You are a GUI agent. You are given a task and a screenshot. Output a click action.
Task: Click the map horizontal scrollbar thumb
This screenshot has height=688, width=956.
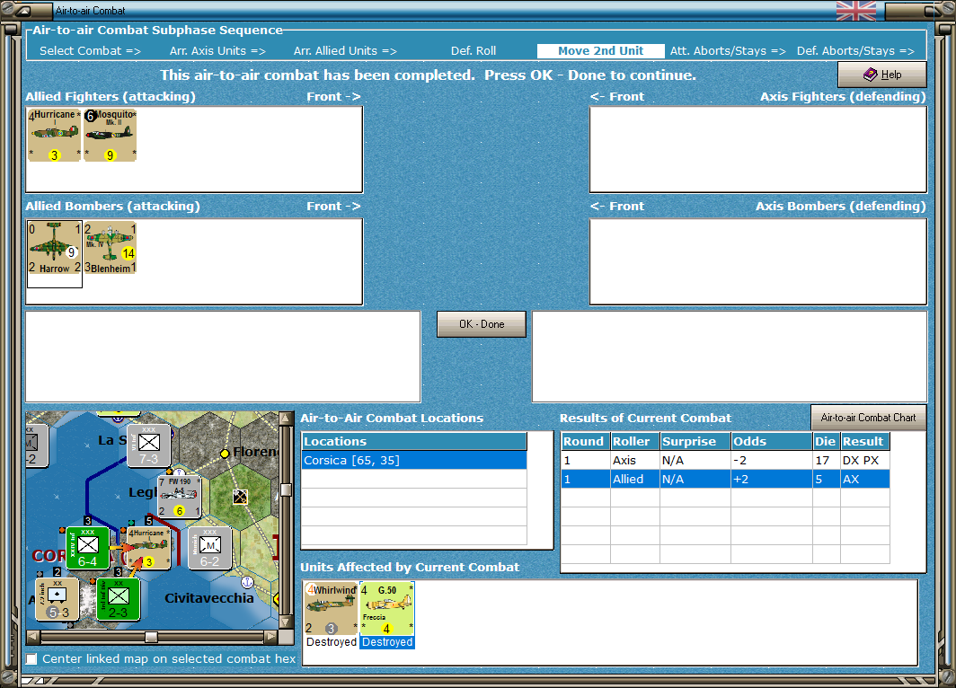151,637
